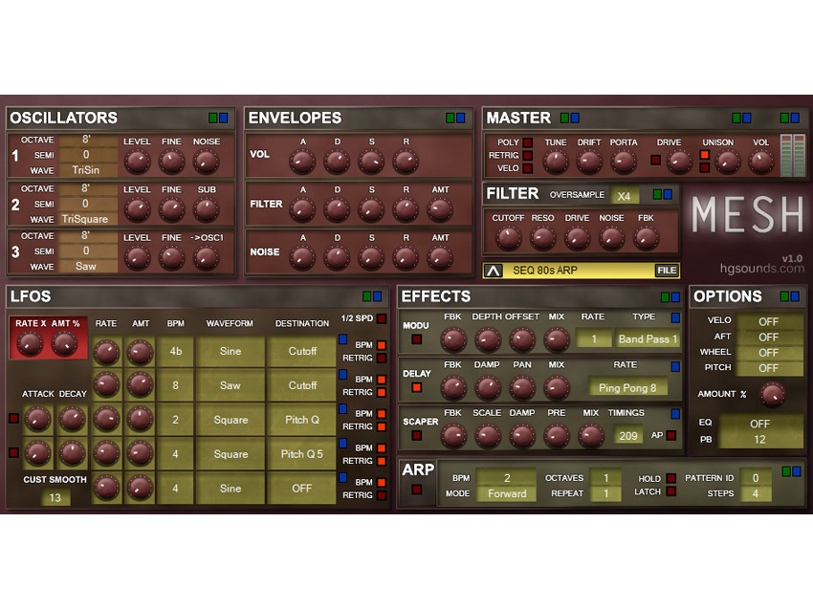Click the blue square in the LFOS header
The width and height of the screenshot is (813, 610).
[378, 296]
